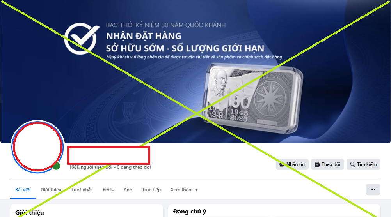
Task: Click the Theo dõi follow button
Action: [327, 164]
